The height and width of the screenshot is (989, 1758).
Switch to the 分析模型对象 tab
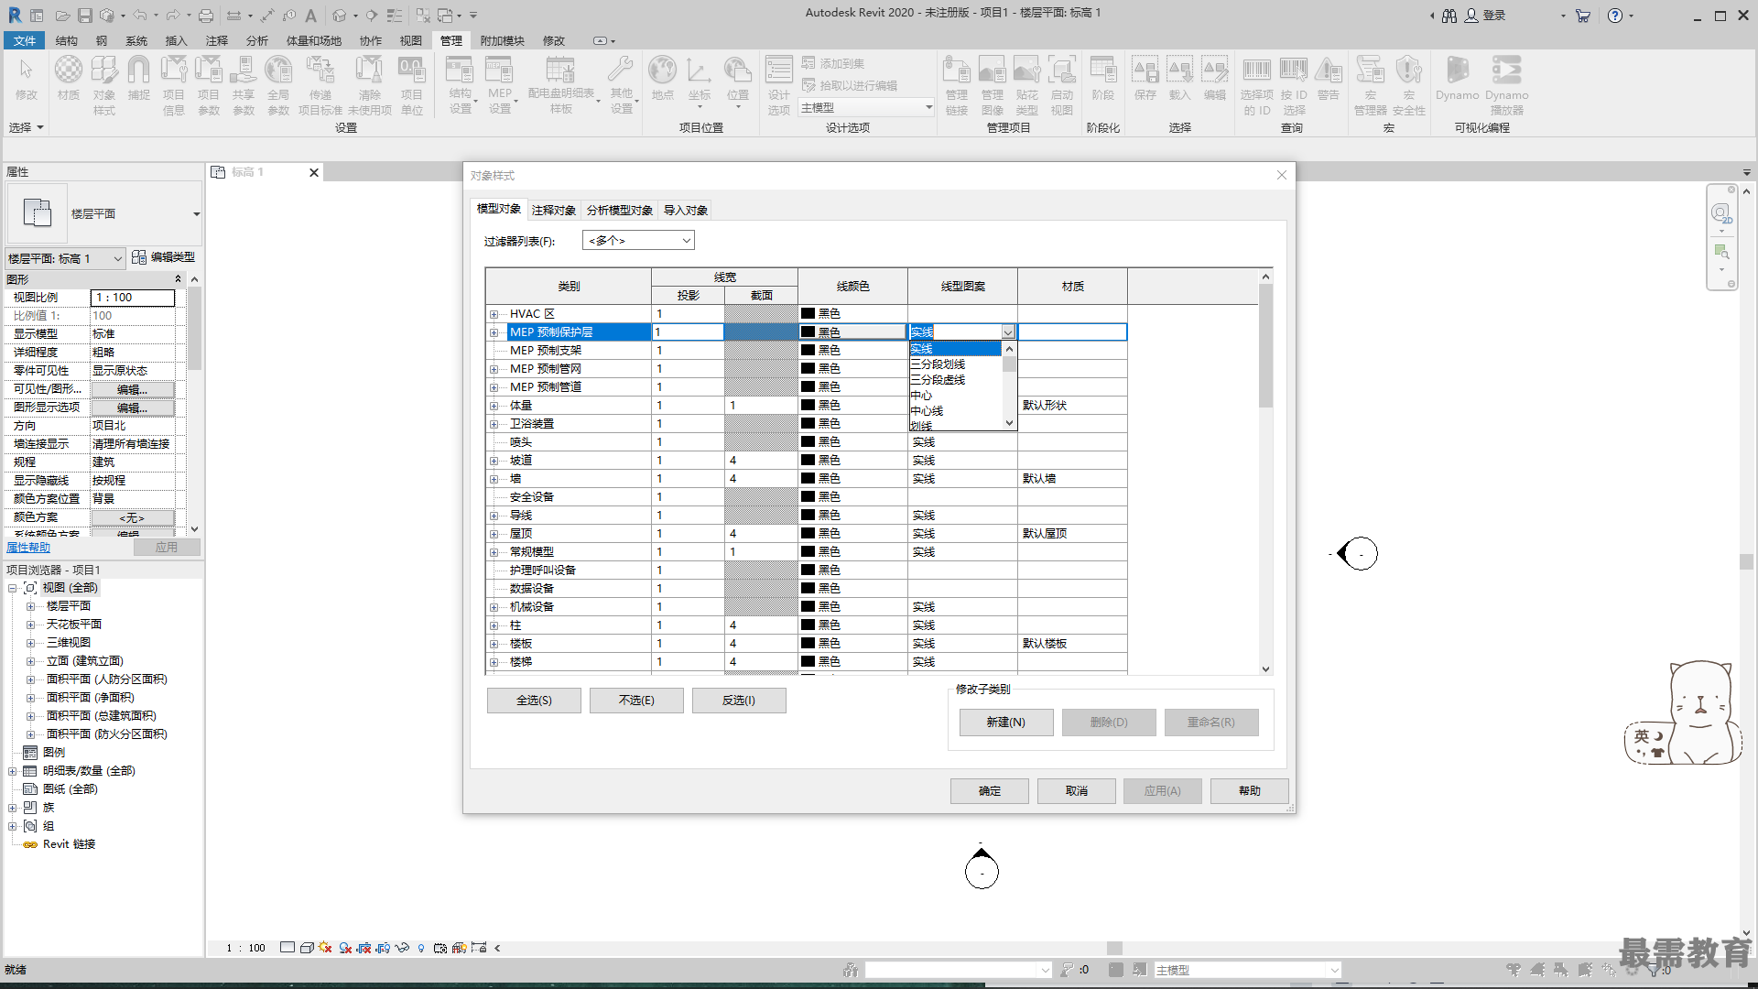tap(620, 210)
